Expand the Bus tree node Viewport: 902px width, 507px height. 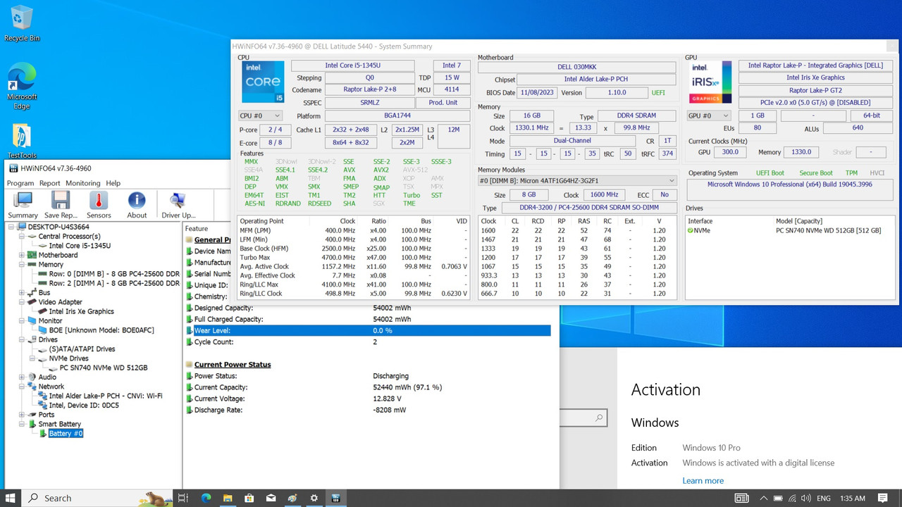(22, 292)
